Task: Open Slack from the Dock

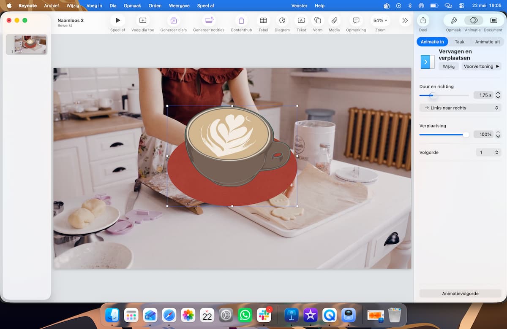Action: 264,315
